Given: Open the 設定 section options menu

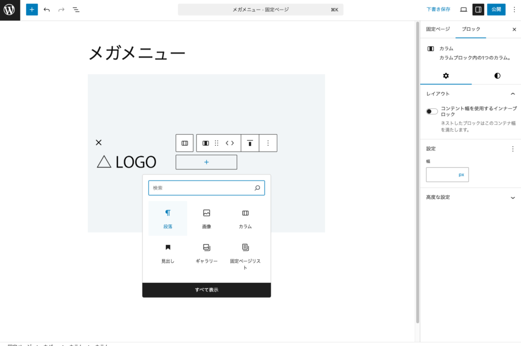Looking at the screenshot, I should [x=513, y=148].
